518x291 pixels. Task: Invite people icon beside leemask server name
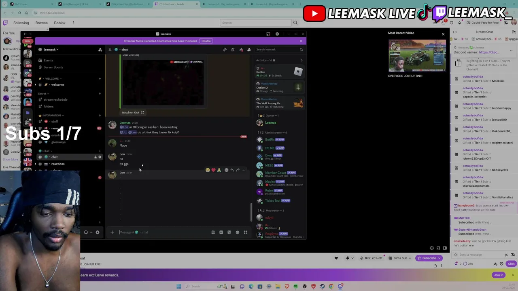click(x=100, y=49)
